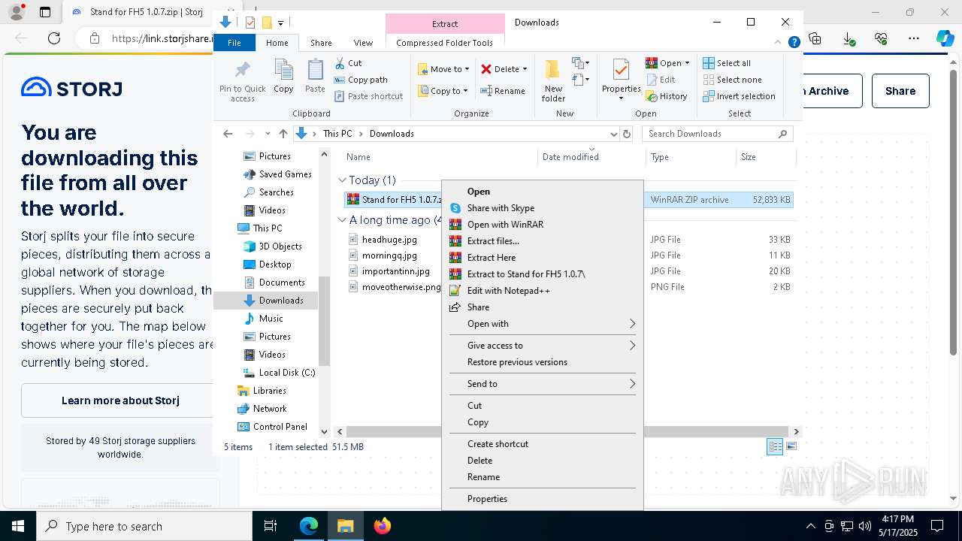Open Control Panel in navigation pane

click(x=272, y=427)
